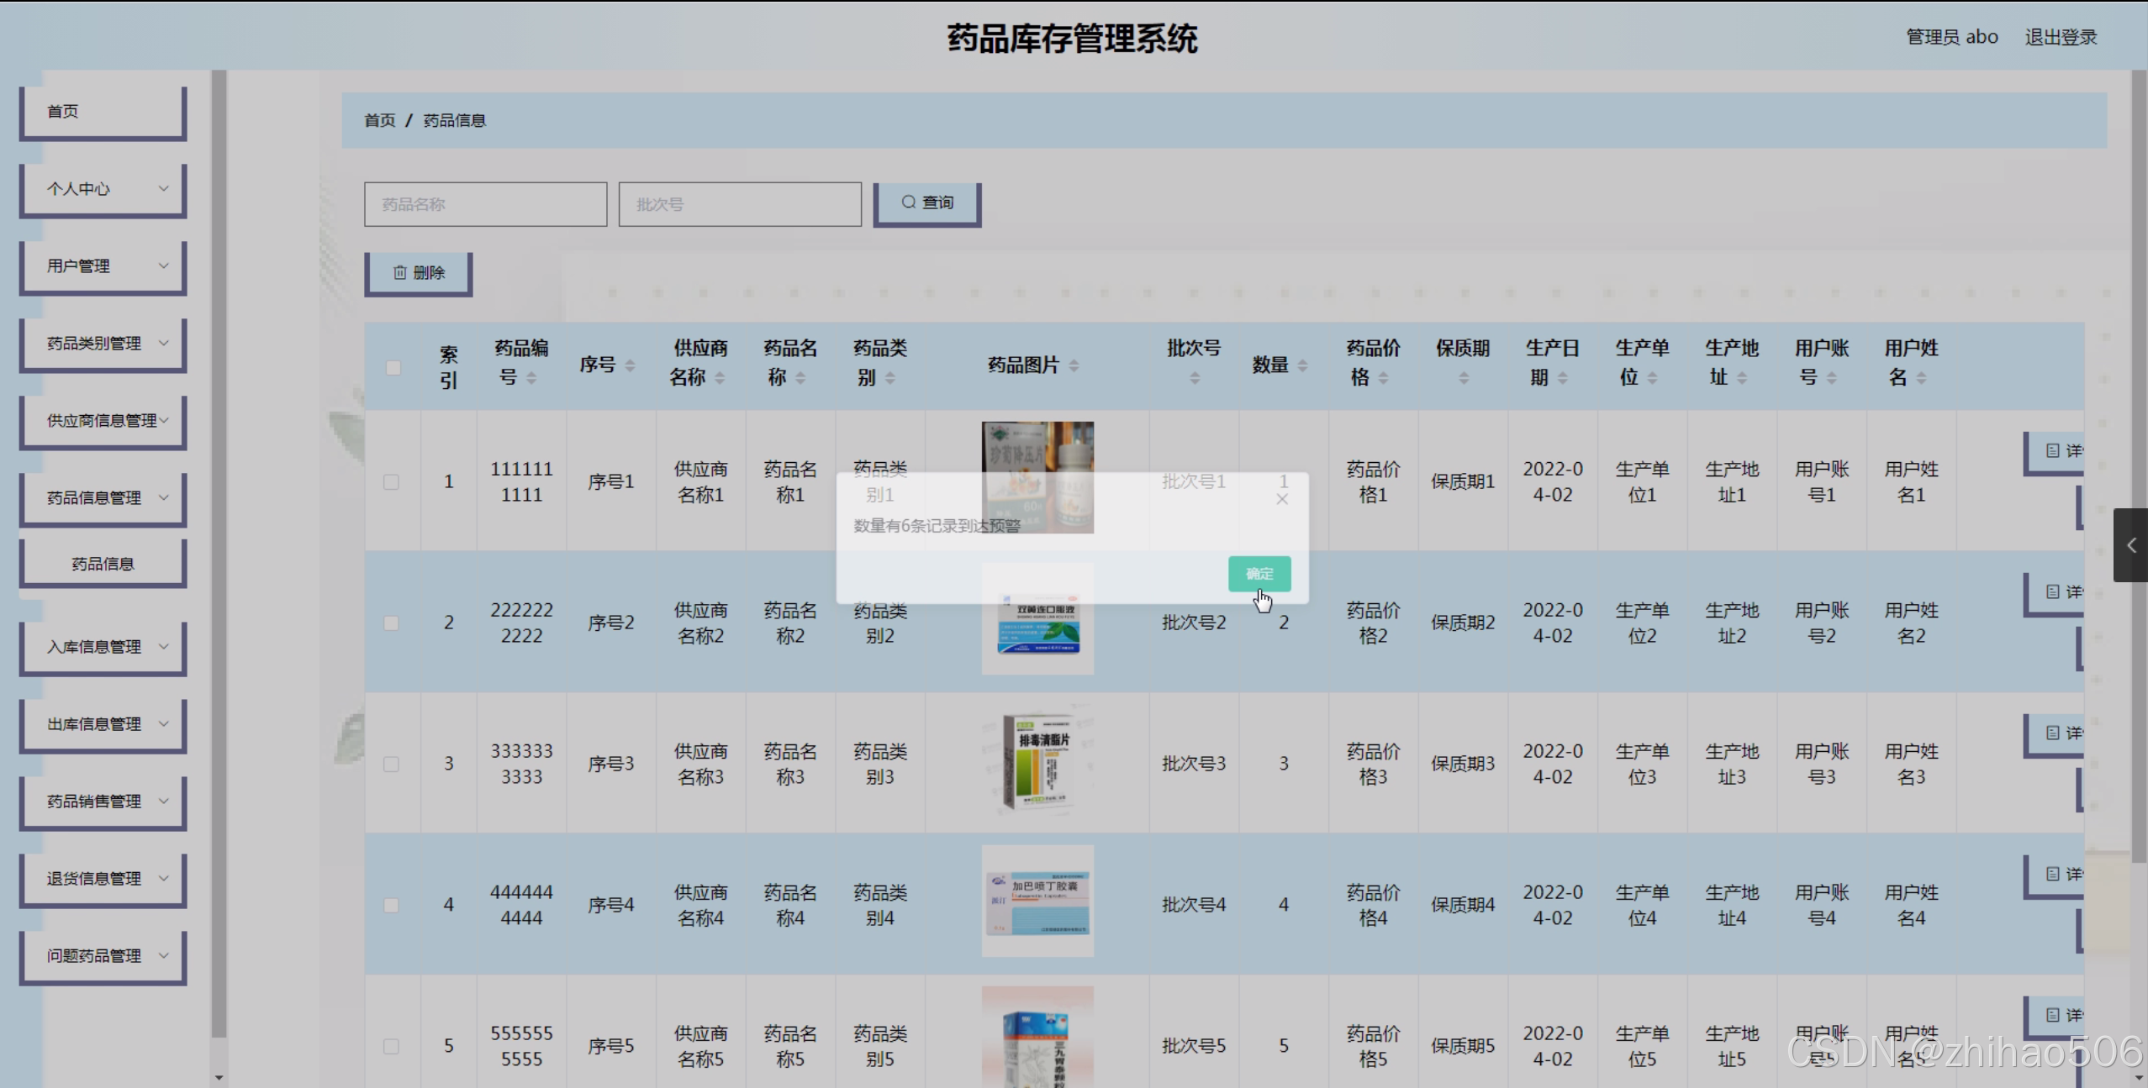Expand the 用户管理 sidebar menu
The height and width of the screenshot is (1088, 2148).
(102, 265)
